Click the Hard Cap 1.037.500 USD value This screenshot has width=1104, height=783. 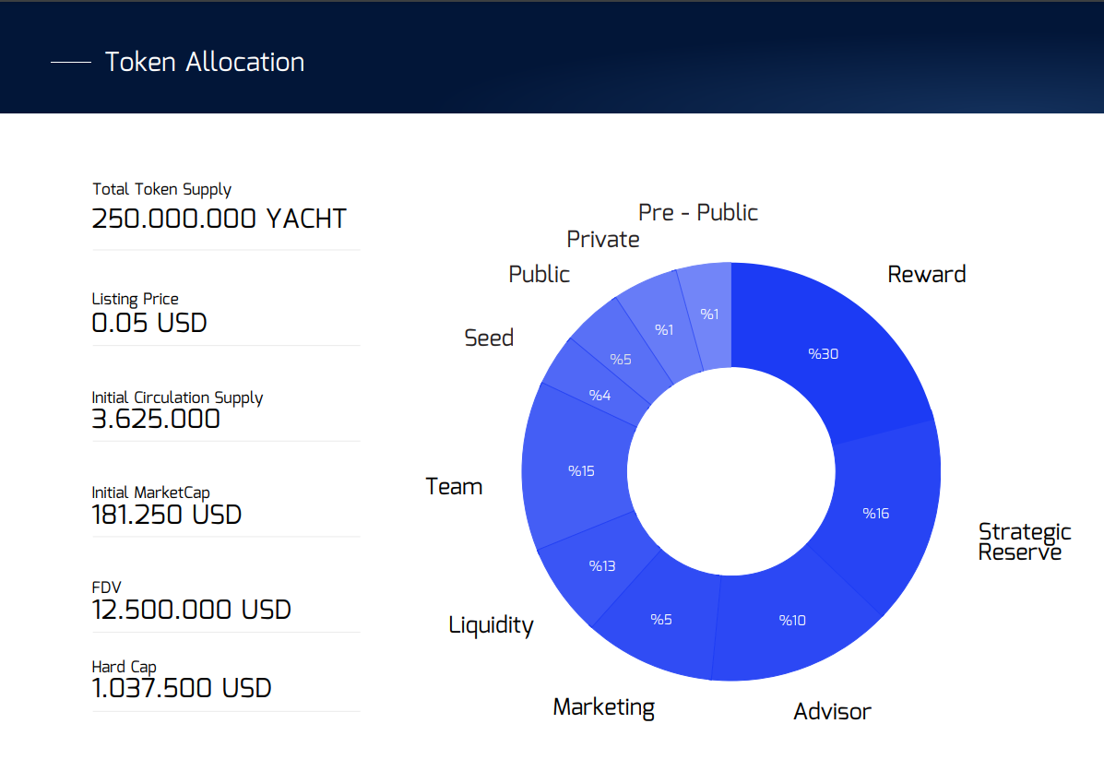[182, 688]
